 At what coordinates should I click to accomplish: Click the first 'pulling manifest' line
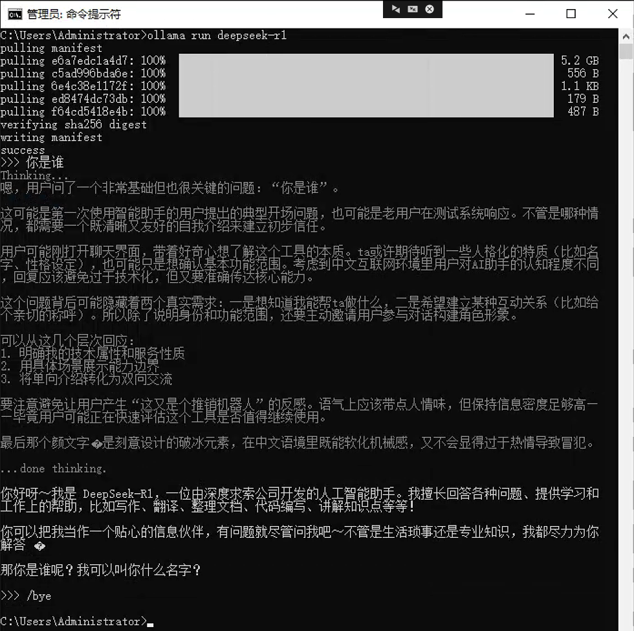pyautogui.click(x=51, y=48)
